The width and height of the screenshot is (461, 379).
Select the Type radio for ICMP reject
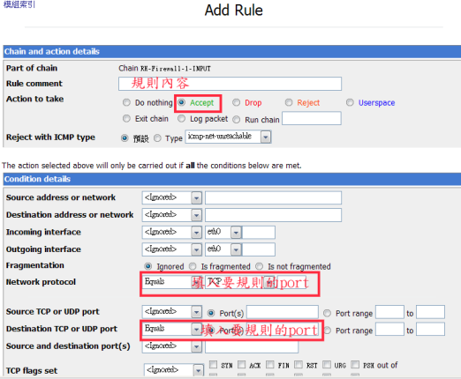point(157,138)
